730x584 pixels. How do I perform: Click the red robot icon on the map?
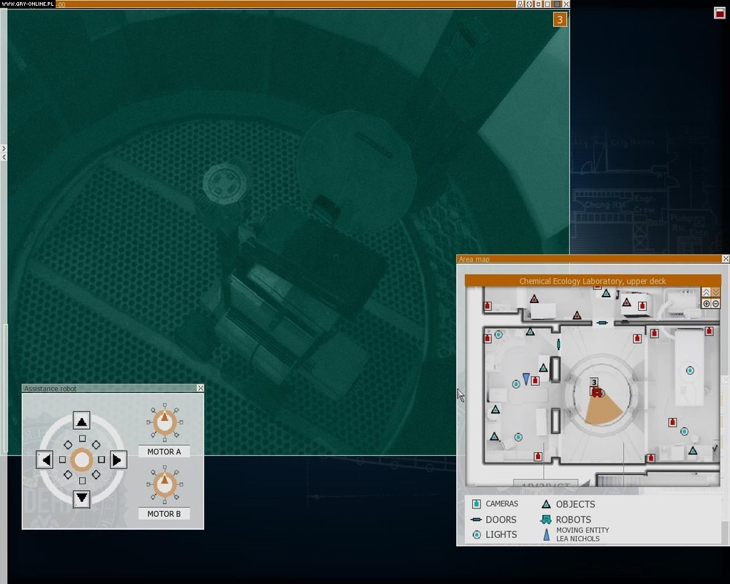click(595, 391)
